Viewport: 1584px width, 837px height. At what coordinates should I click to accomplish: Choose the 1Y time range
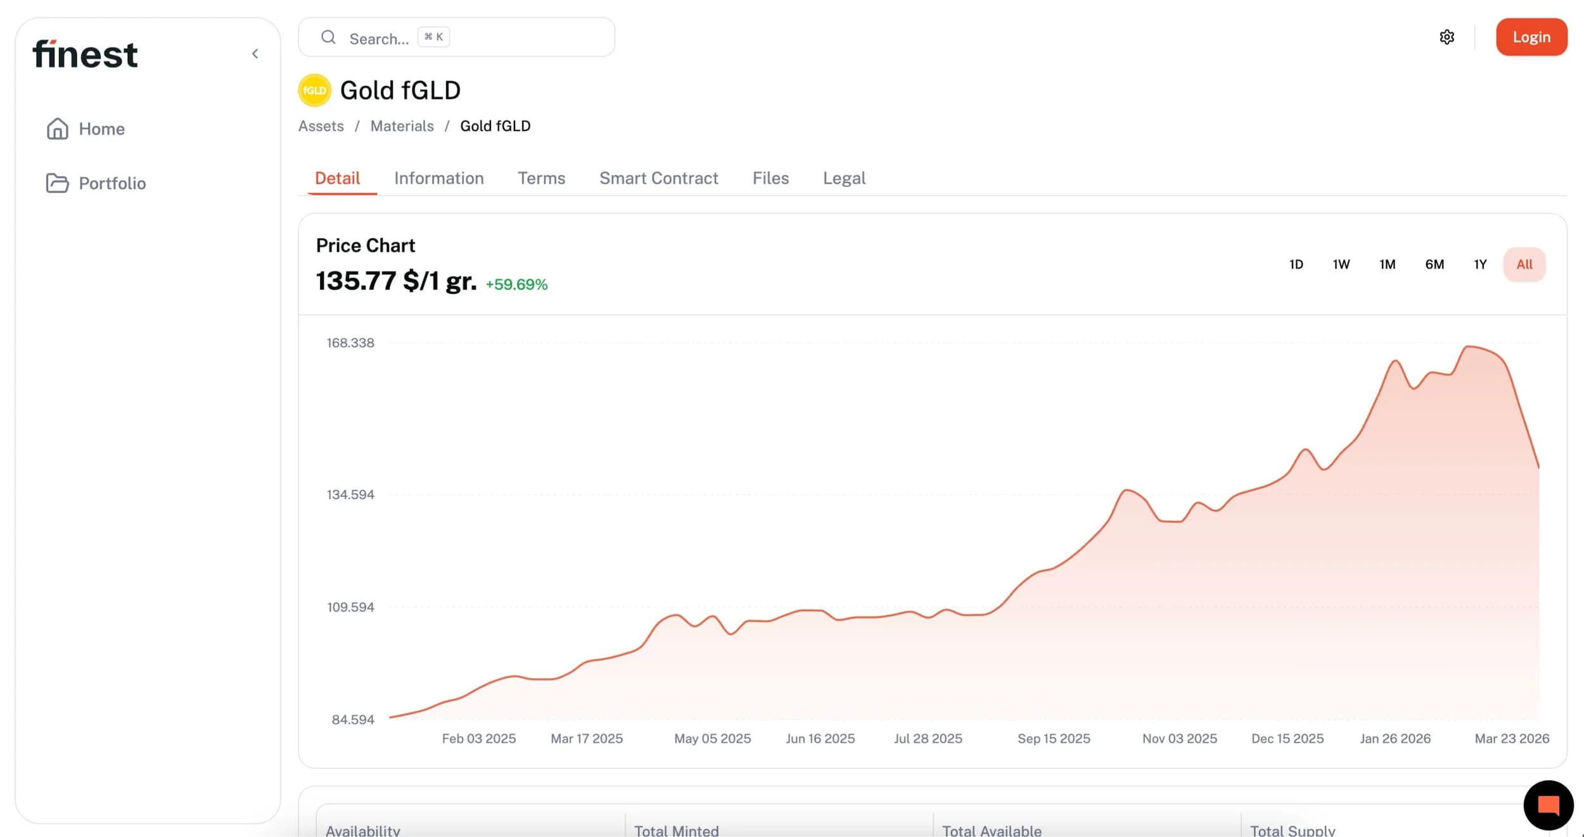pyautogui.click(x=1479, y=264)
